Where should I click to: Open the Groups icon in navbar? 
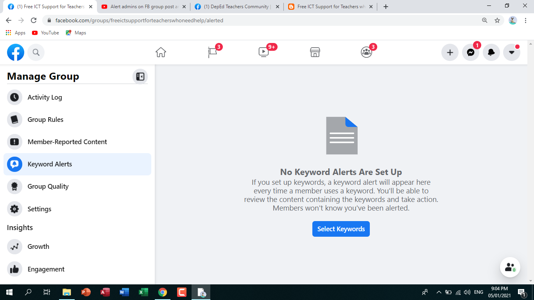[366, 52]
